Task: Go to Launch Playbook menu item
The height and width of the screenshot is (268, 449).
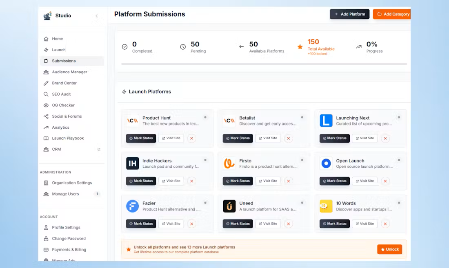Action: (x=68, y=138)
